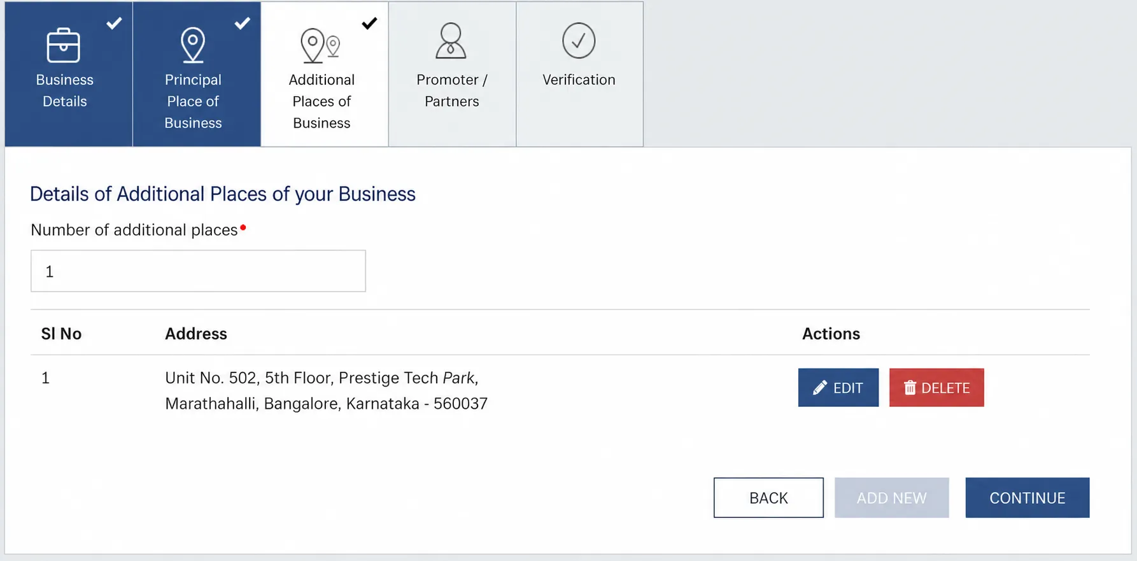Click the checkmark on Business Details tab
Image resolution: width=1137 pixels, height=561 pixels.
tap(114, 24)
